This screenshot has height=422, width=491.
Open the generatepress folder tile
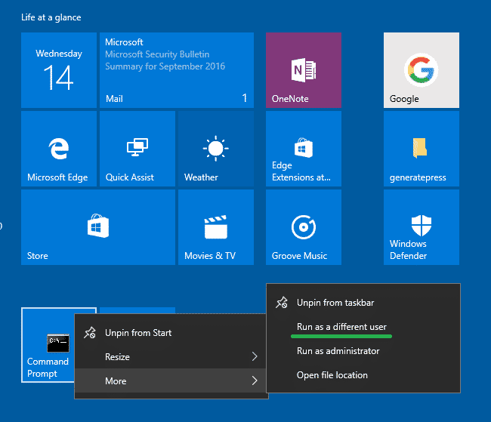[x=422, y=149]
